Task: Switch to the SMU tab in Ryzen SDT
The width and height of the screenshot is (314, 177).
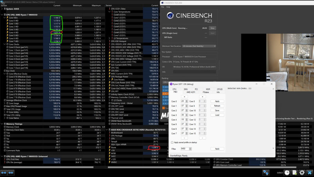Action: [x=186, y=89]
